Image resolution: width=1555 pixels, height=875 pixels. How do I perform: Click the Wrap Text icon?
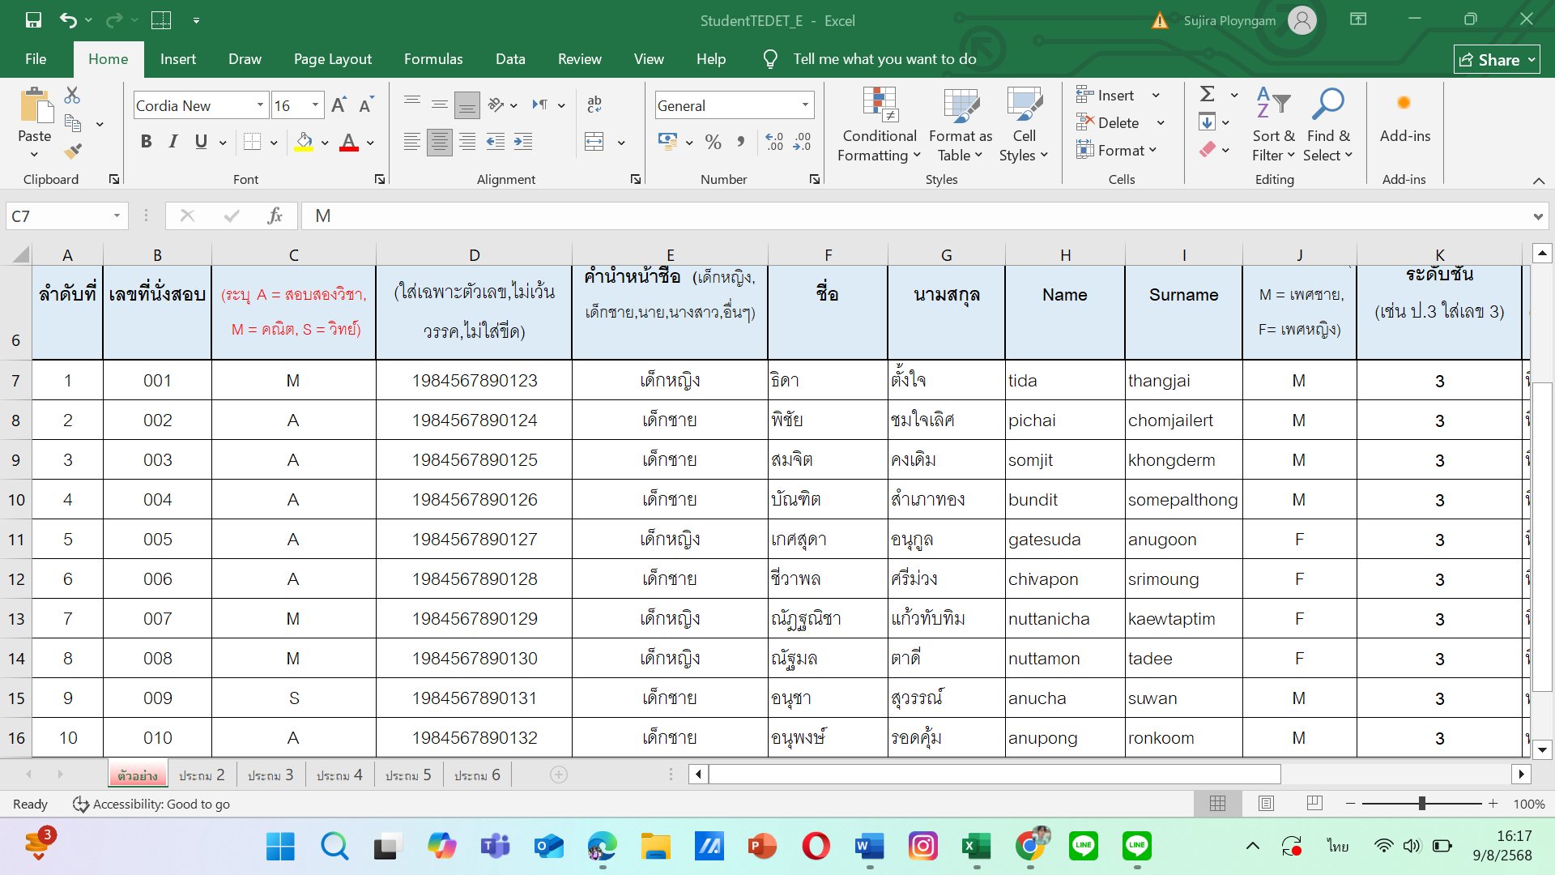[x=594, y=105]
